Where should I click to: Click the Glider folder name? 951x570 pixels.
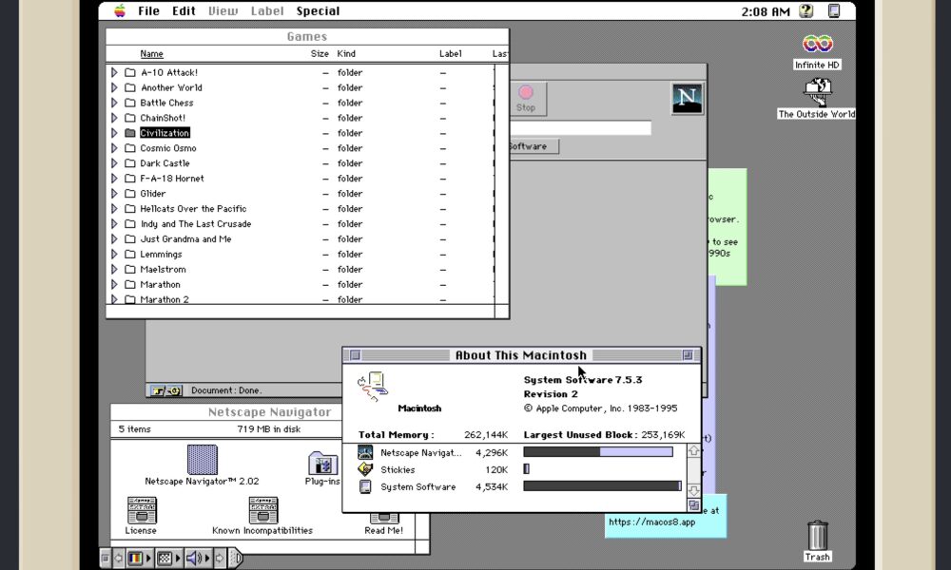pos(153,194)
